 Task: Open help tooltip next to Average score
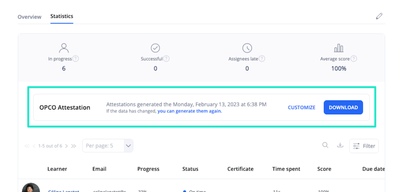pyautogui.click(x=353, y=58)
